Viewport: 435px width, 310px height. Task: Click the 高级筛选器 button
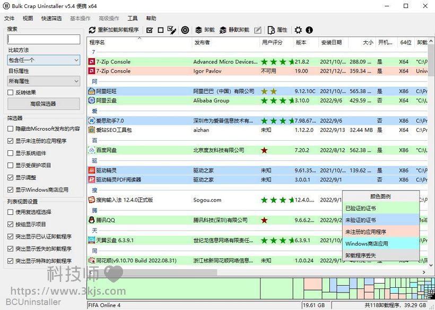tap(43, 104)
